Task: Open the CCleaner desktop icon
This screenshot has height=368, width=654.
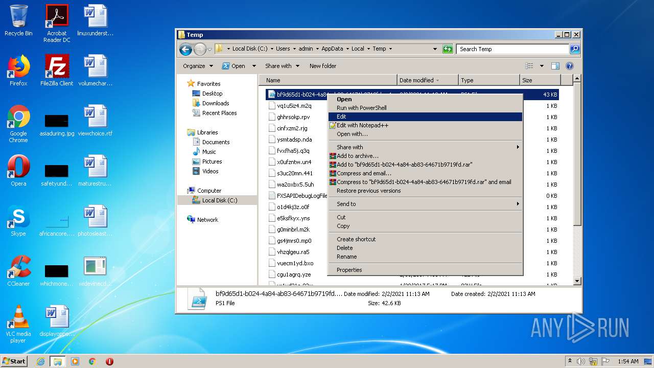Action: (x=18, y=271)
